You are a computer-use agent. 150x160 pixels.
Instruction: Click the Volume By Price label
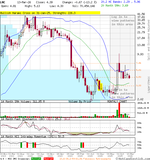[80, 102]
